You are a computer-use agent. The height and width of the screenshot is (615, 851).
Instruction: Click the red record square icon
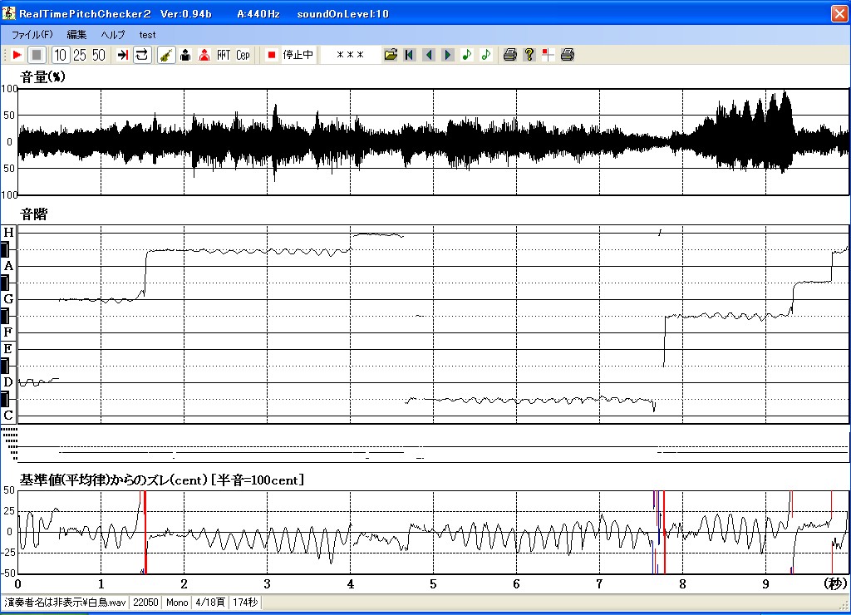pyautogui.click(x=272, y=55)
